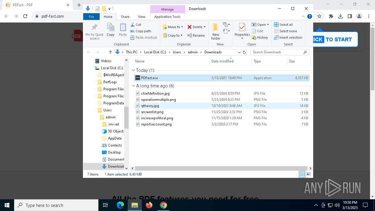375x211 pixels.
Task: Open the File menu tab
Action: click(x=91, y=17)
